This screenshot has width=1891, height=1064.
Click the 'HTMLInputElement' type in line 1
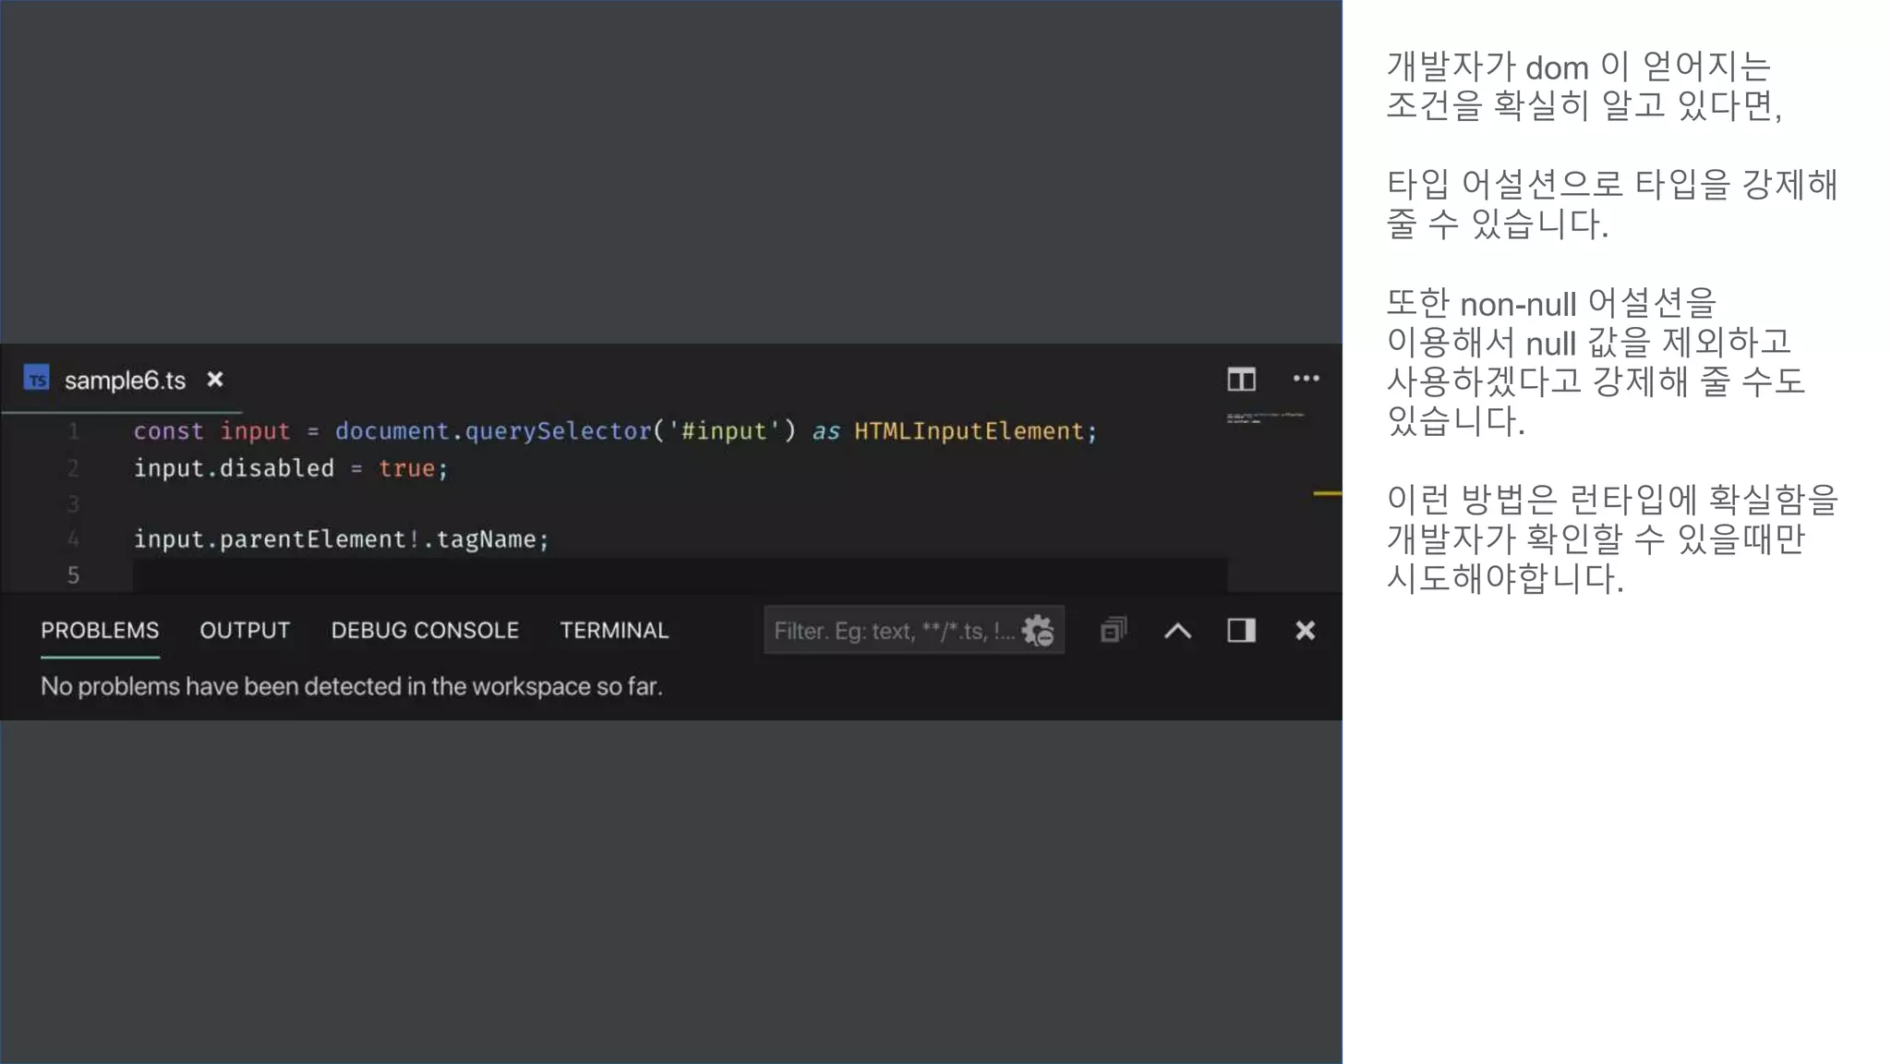tap(969, 430)
